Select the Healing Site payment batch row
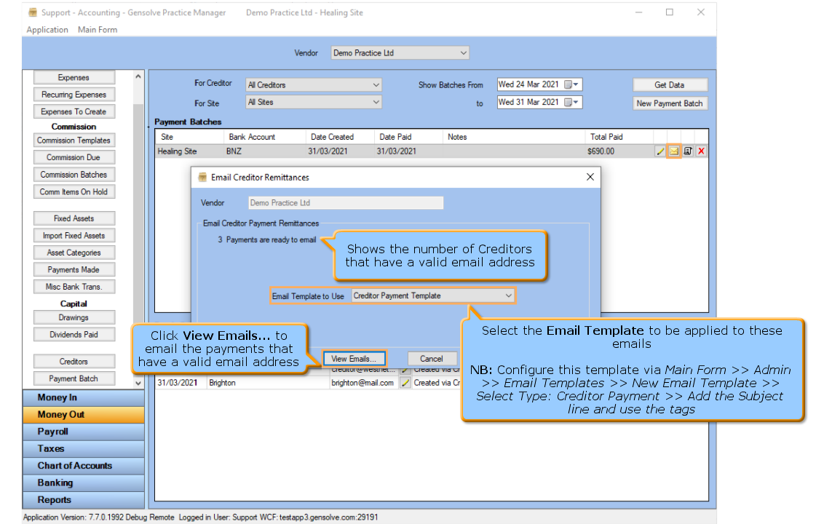Image resolution: width=824 pixels, height=524 pixels. pos(403,151)
